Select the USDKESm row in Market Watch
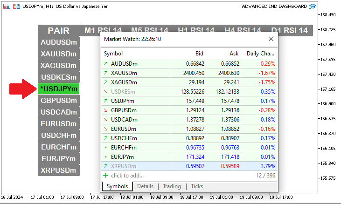Image resolution: width=341 pixels, height=204 pixels. (x=189, y=92)
